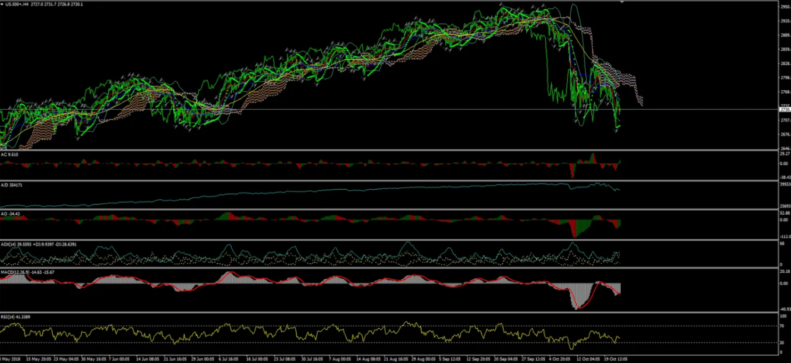The height and width of the screenshot is (363, 791).
Task: Click the triangle before US.500+,H4 title
Action: tap(2, 4)
